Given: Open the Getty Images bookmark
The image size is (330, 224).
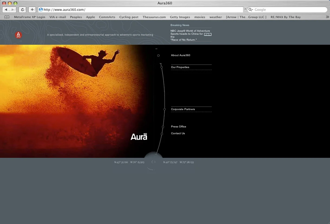Looking at the screenshot, I should pos(180,17).
